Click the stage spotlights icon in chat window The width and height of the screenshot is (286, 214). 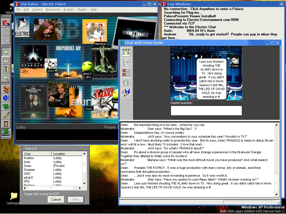coord(126,52)
